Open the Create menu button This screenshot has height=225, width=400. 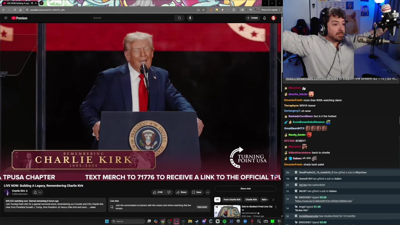tap(252, 18)
